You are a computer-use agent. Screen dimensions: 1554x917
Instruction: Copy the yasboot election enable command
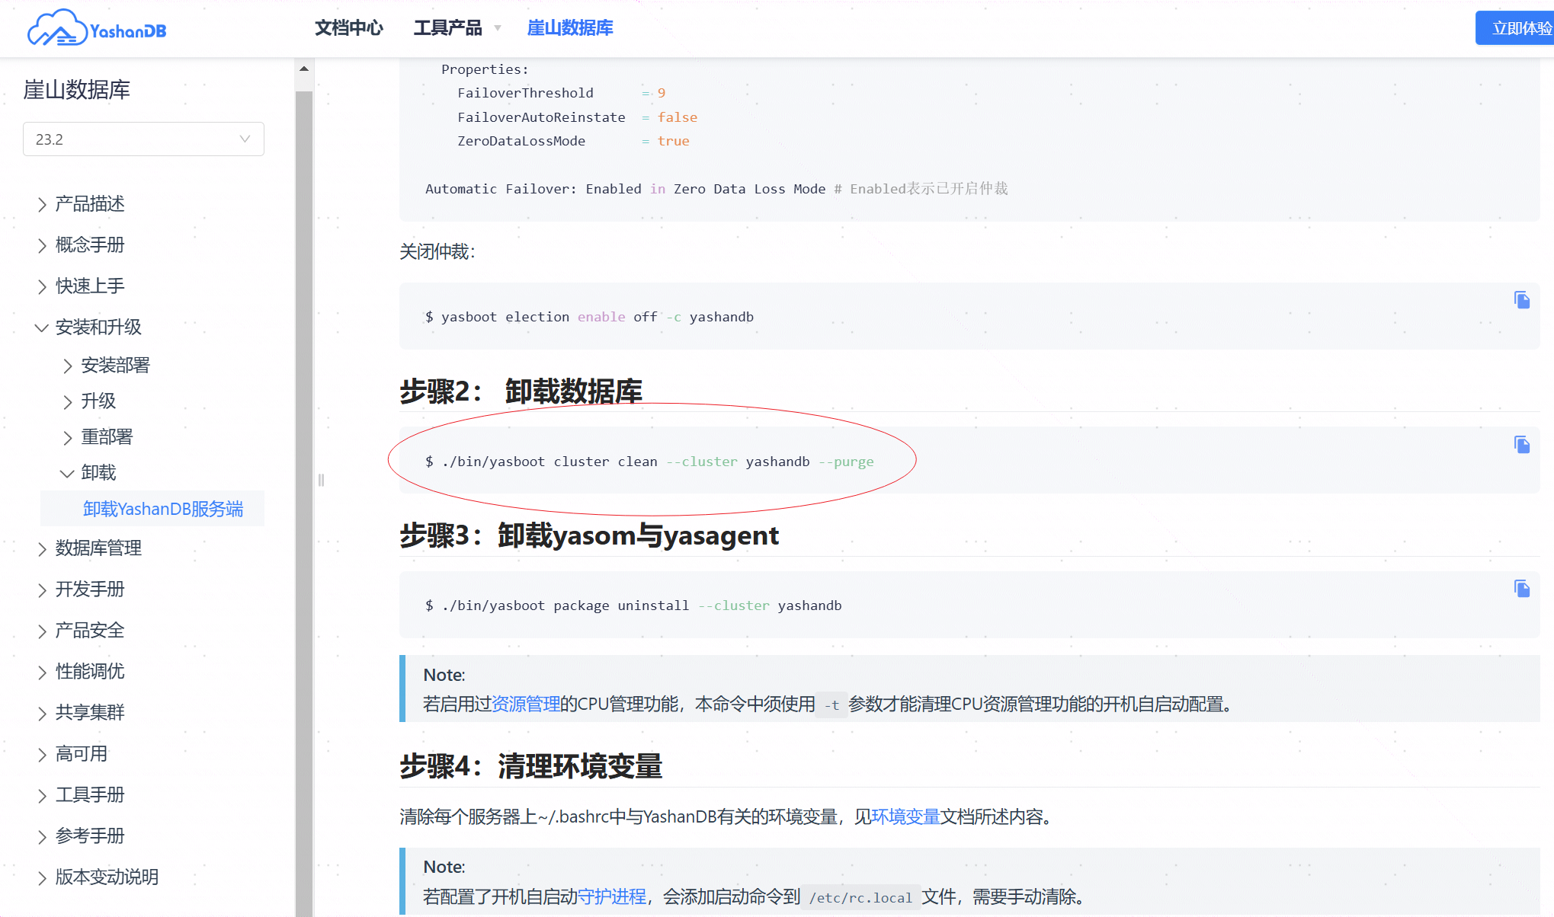(1521, 299)
